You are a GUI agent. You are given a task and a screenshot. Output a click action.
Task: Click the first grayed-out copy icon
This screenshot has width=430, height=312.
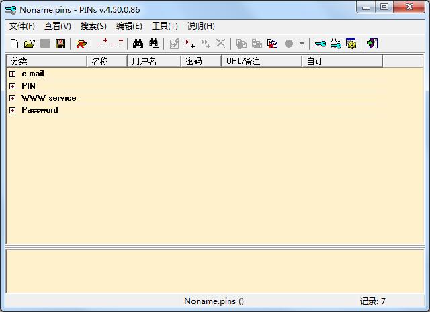click(241, 44)
